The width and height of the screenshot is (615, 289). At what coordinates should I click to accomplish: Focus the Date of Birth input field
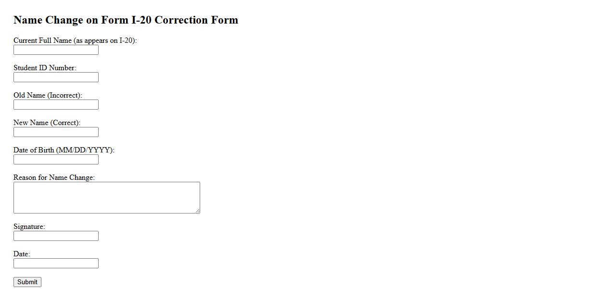56,160
